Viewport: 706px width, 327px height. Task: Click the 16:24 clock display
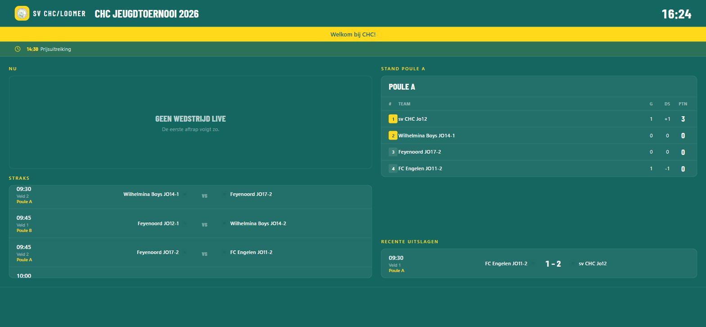click(x=676, y=14)
